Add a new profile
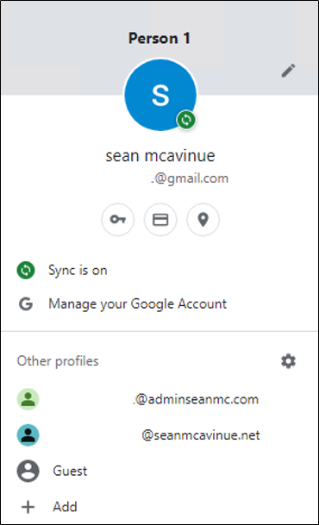 159,507
